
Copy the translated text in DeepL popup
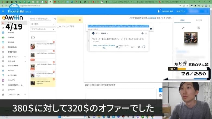tap(144, 47)
